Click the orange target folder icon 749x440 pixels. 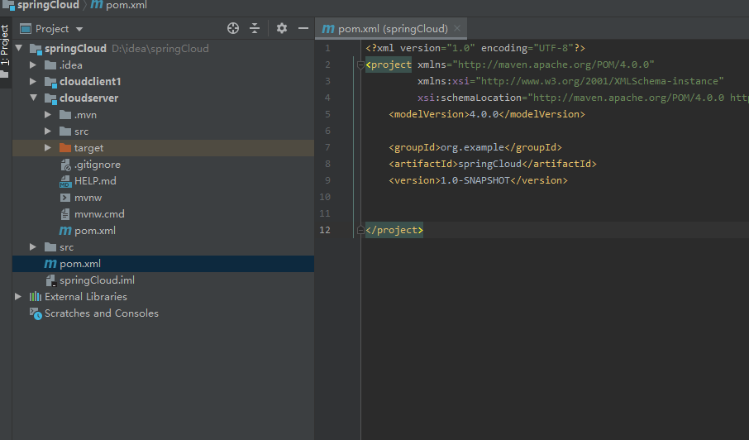pos(65,147)
